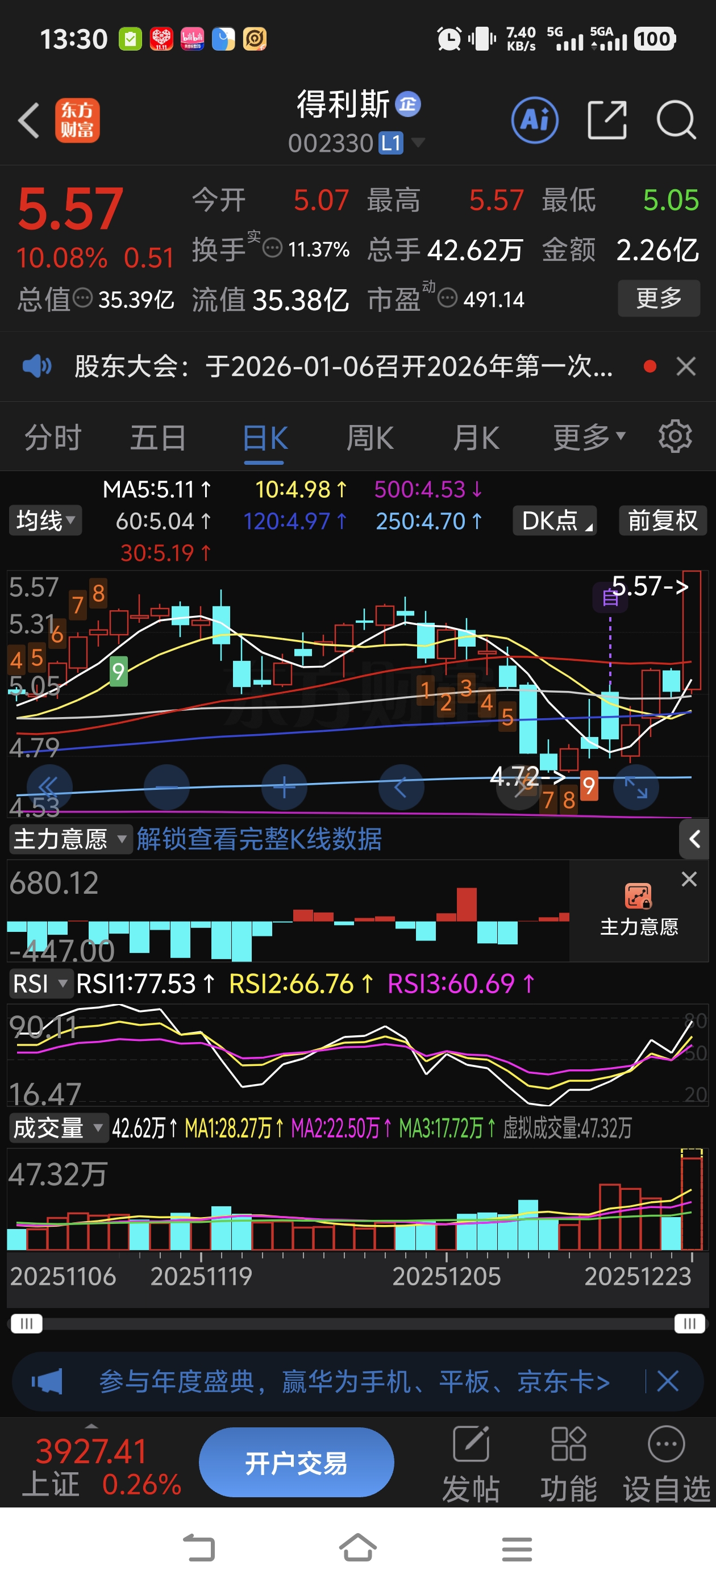Tap 解锁查看完整K线数据 link
This screenshot has width=716, height=1591.
coord(259,839)
